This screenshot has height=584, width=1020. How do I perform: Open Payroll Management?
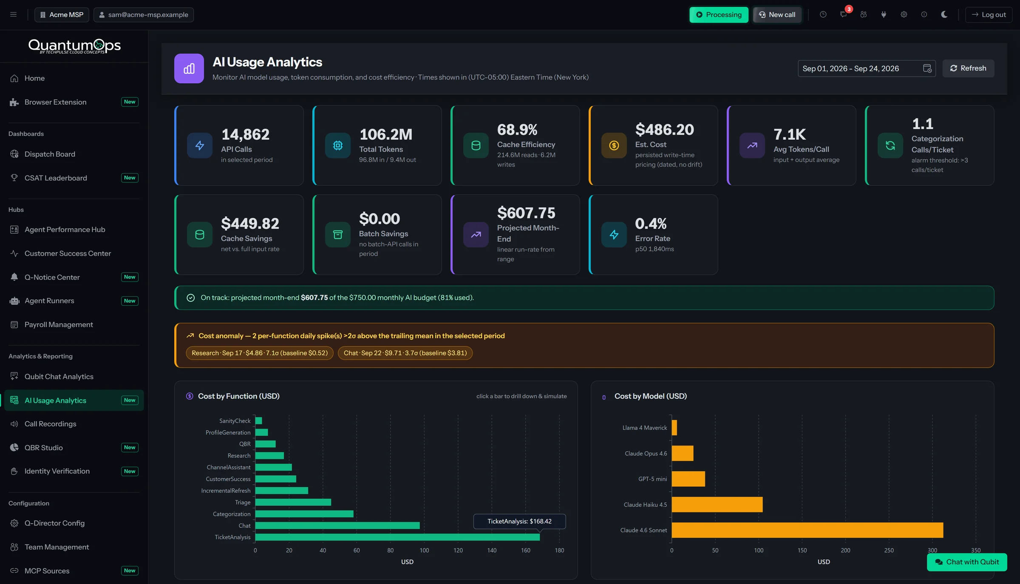74,324
